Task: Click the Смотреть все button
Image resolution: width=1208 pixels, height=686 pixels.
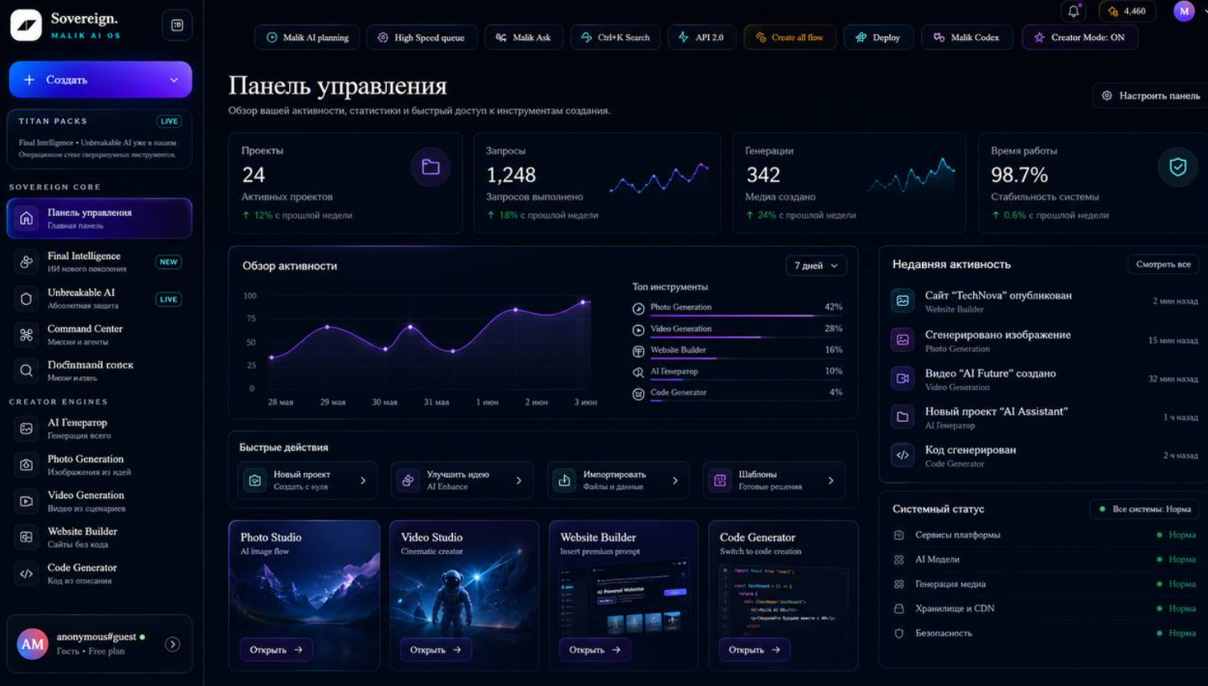Action: click(1163, 264)
